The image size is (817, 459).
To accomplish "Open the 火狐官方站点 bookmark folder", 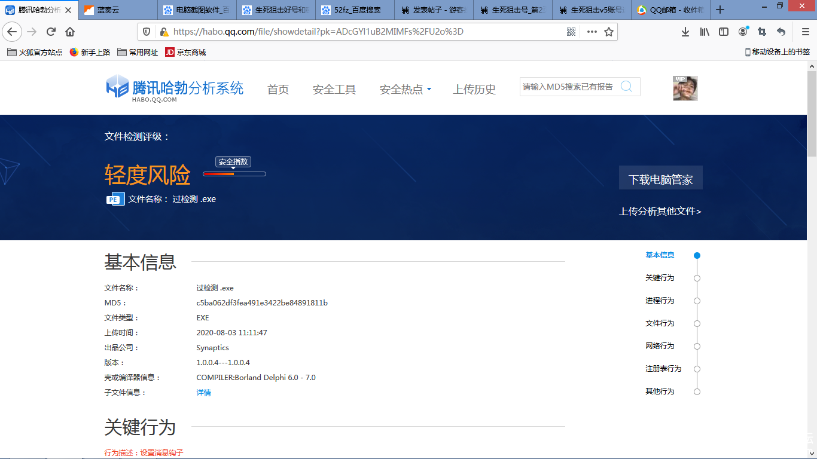I will [x=35, y=53].
